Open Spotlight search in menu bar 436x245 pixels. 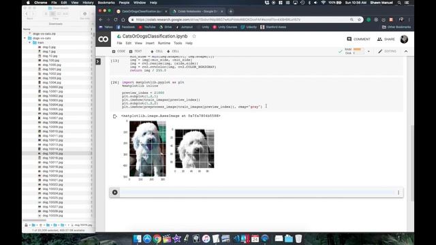(x=399, y=3)
